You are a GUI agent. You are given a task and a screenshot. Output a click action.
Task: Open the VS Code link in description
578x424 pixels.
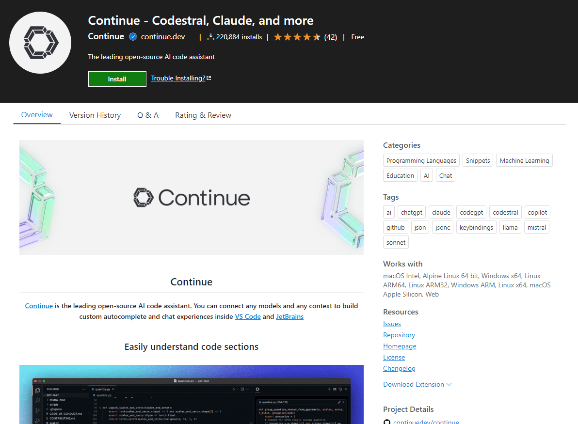pos(248,316)
